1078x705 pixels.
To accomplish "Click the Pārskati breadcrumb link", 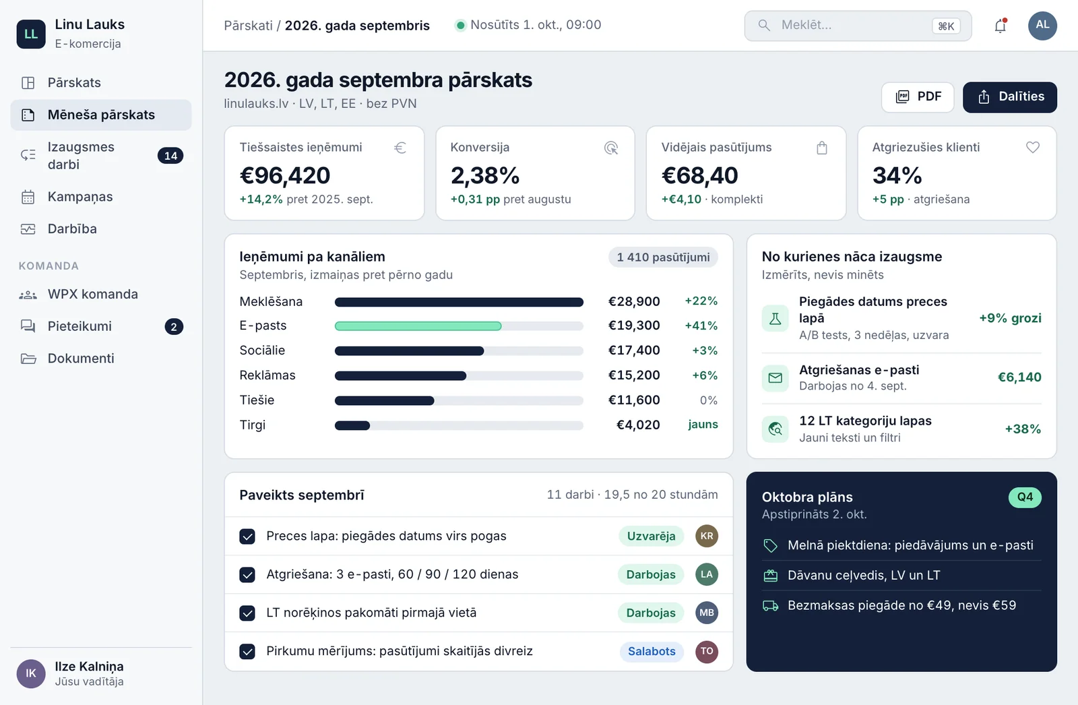I will click(x=248, y=26).
